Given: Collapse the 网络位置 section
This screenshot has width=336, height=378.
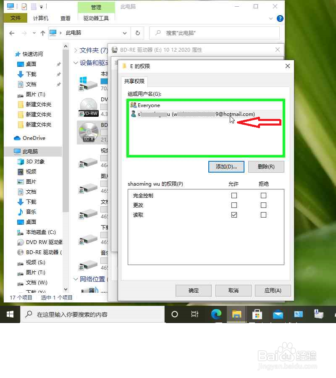Looking at the screenshot, I should tap(76, 279).
